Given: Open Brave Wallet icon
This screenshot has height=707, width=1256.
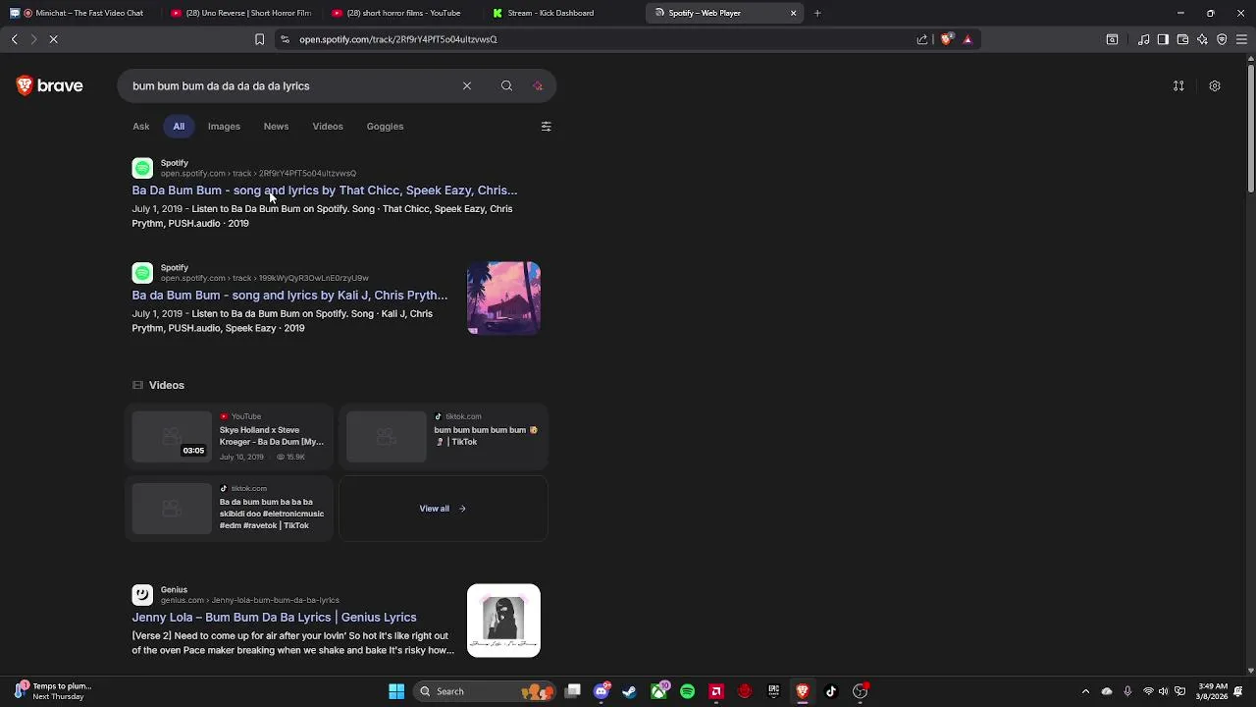Looking at the screenshot, I should tap(1182, 39).
